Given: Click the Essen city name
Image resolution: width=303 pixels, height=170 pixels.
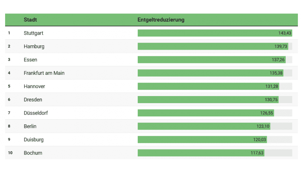Looking at the screenshot, I should click(30, 60).
